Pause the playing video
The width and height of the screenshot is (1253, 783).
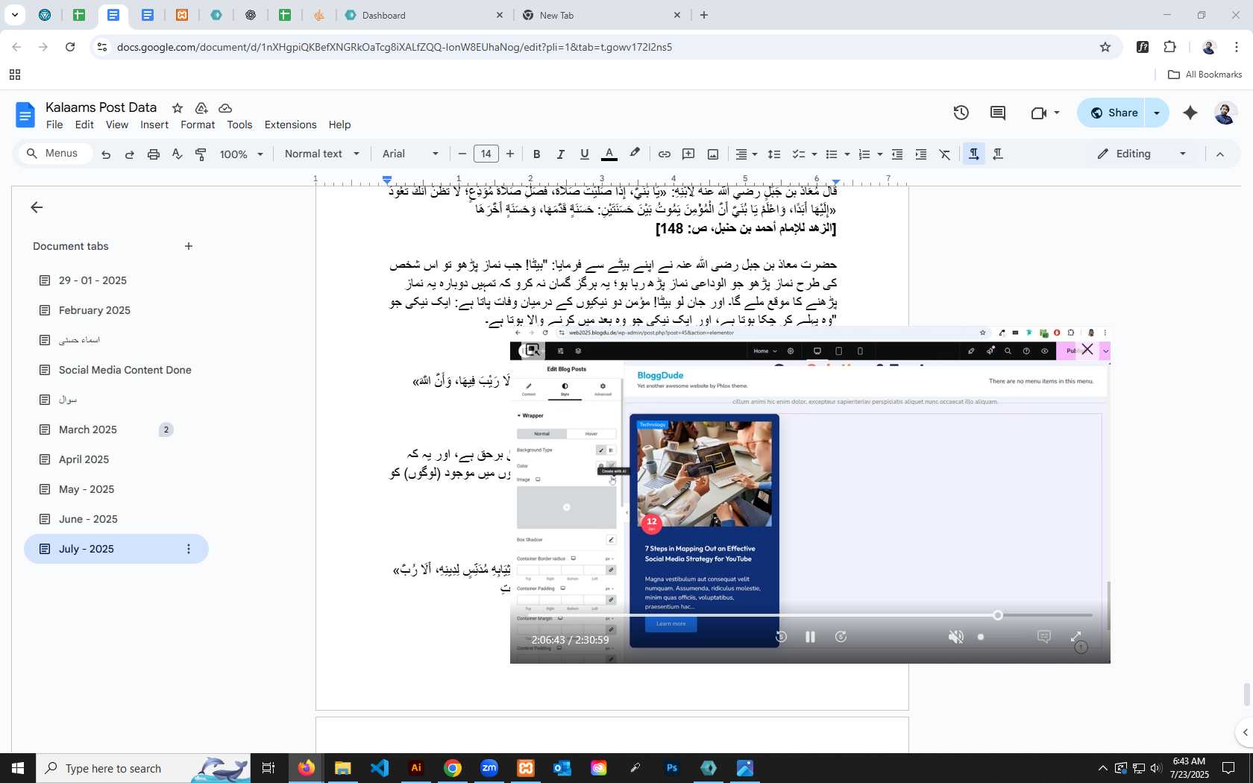810,637
